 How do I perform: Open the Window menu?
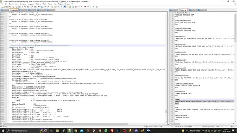[x=67, y=4]
